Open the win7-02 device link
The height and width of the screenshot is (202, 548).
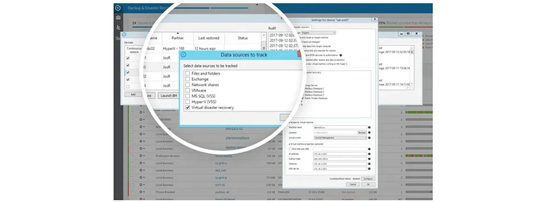tap(220, 185)
